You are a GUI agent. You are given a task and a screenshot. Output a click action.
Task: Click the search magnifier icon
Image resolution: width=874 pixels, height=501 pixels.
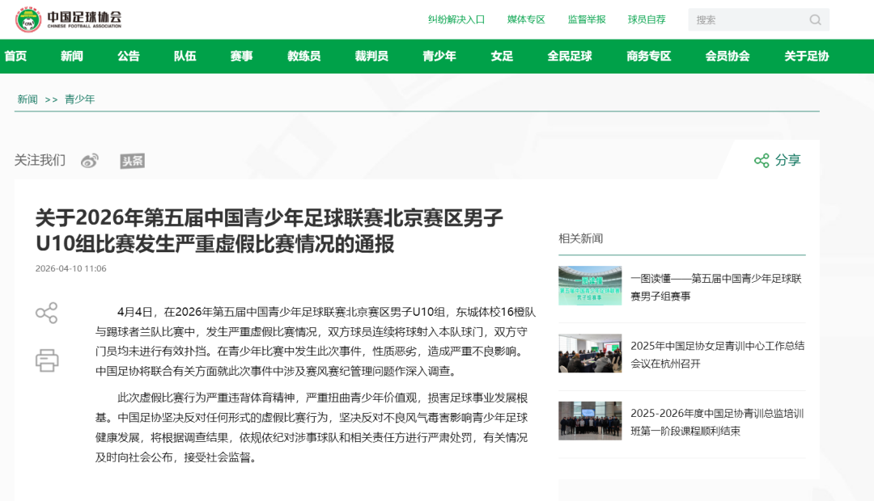pyautogui.click(x=816, y=19)
